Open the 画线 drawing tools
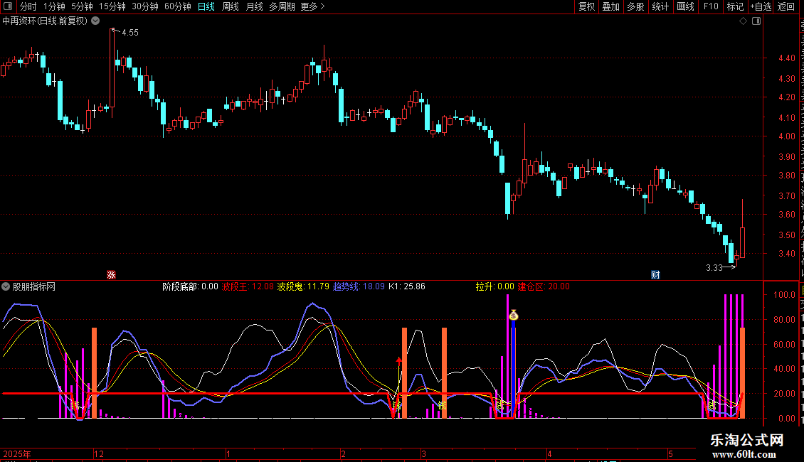 (x=686, y=6)
